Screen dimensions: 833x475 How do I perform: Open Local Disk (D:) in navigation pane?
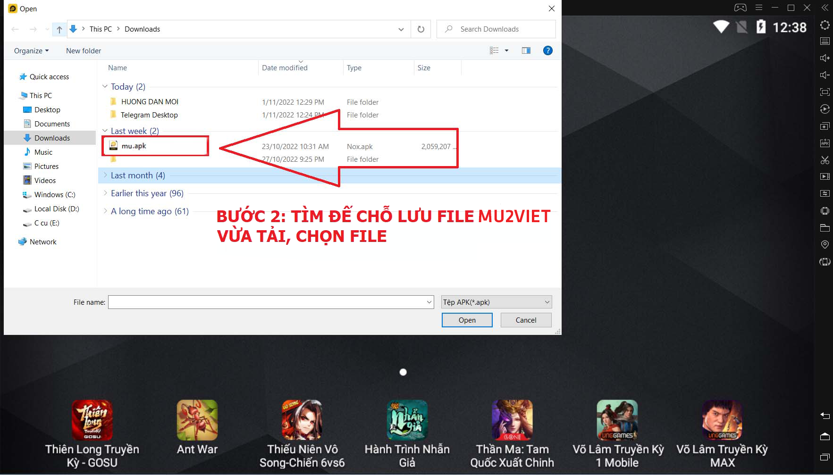point(57,208)
